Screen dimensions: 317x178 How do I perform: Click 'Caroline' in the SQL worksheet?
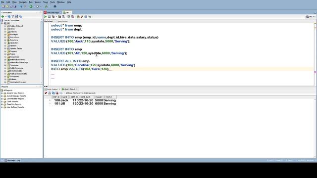click(x=82, y=65)
